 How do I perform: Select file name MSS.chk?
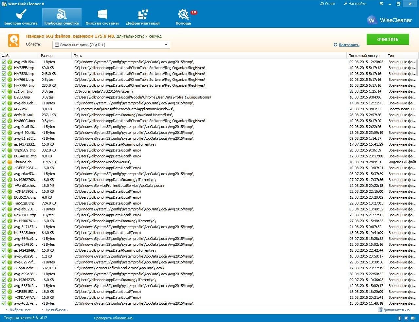click(x=21, y=109)
